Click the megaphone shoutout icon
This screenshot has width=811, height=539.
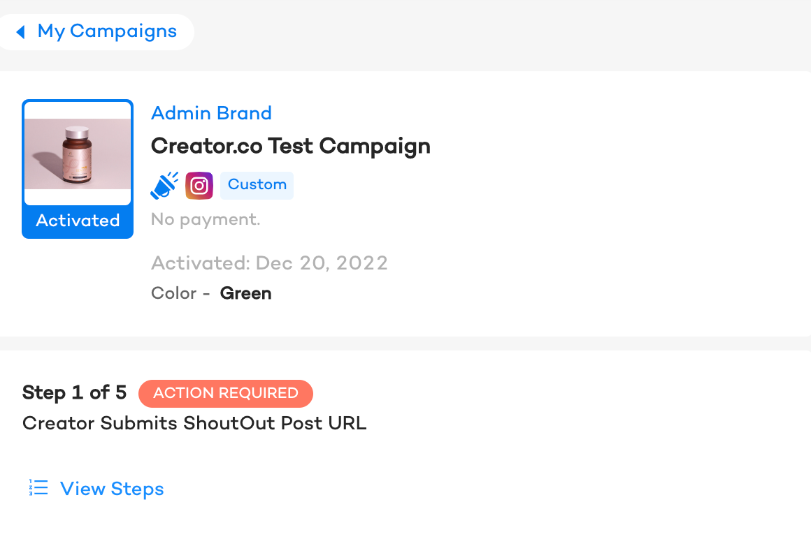pyautogui.click(x=164, y=185)
